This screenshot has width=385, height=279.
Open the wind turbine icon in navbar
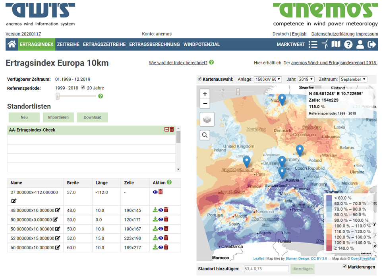[325, 45]
